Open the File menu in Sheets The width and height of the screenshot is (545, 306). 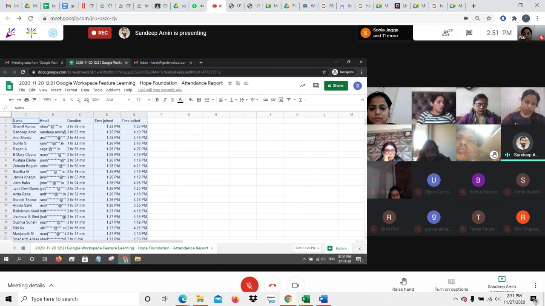tap(22, 90)
